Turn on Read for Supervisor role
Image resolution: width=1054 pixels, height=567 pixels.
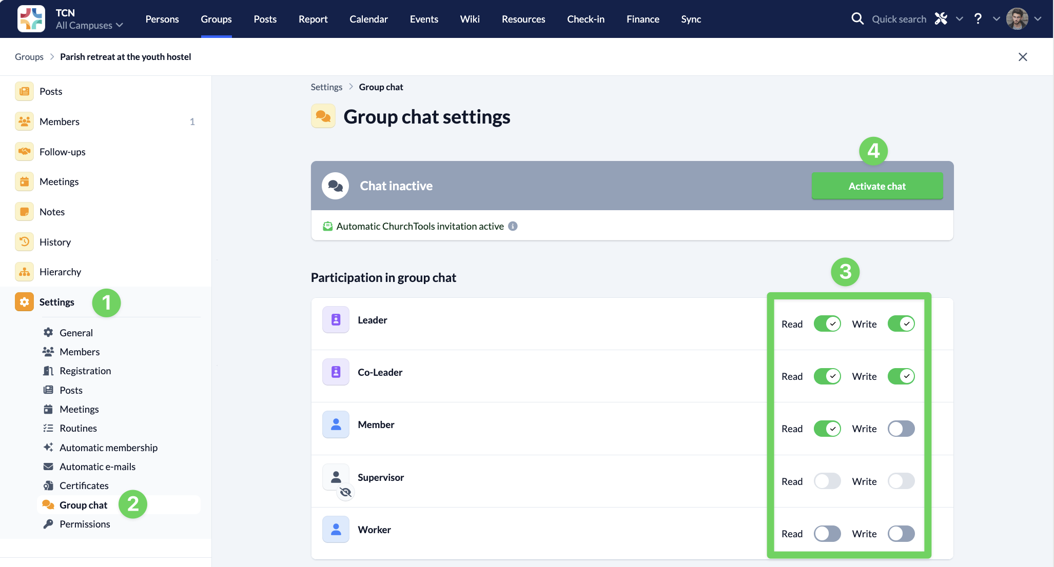827,481
